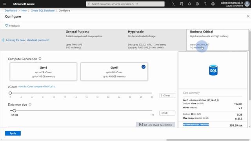Show Compute Generation info tooltip
This screenshot has width=251, height=141.
pyautogui.click(x=40, y=59)
